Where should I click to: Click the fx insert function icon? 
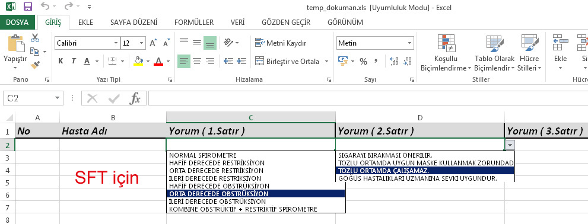[135, 98]
